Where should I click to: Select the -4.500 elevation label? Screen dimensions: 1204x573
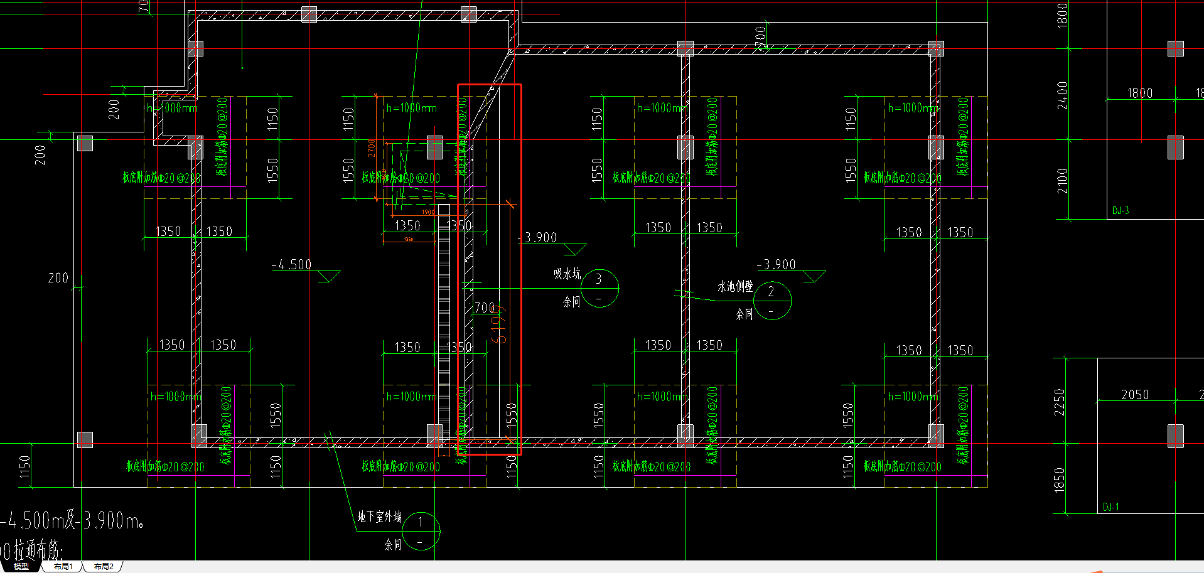coord(291,264)
